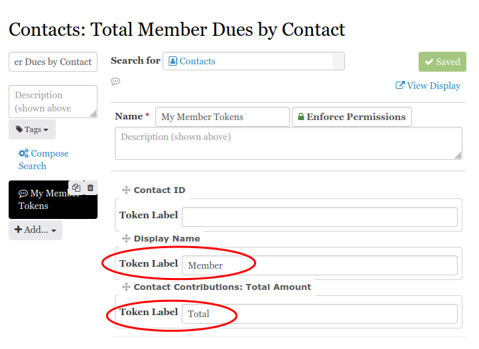The height and width of the screenshot is (349, 479).
Task: Click the clone display copy icon
Action: (76, 188)
